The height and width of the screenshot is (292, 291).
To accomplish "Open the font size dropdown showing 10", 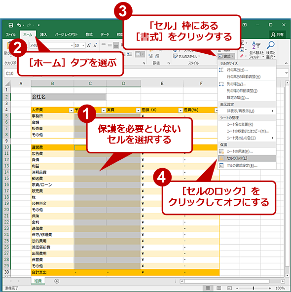I will 83,45.
